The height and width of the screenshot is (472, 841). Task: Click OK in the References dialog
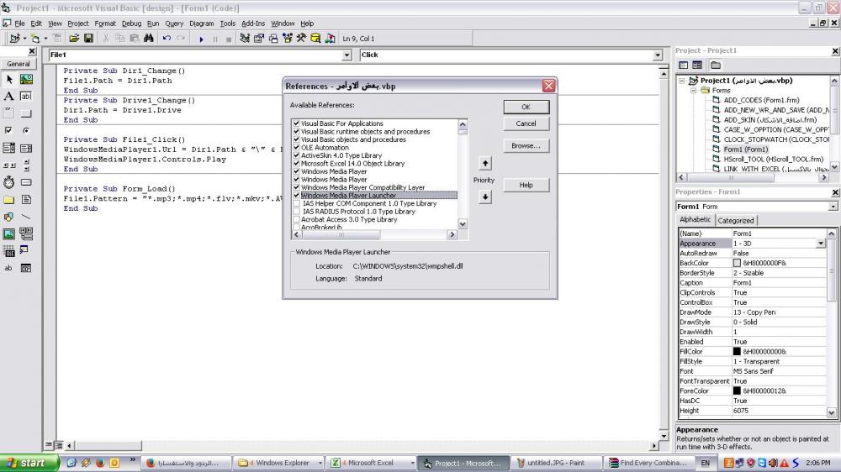(x=526, y=108)
